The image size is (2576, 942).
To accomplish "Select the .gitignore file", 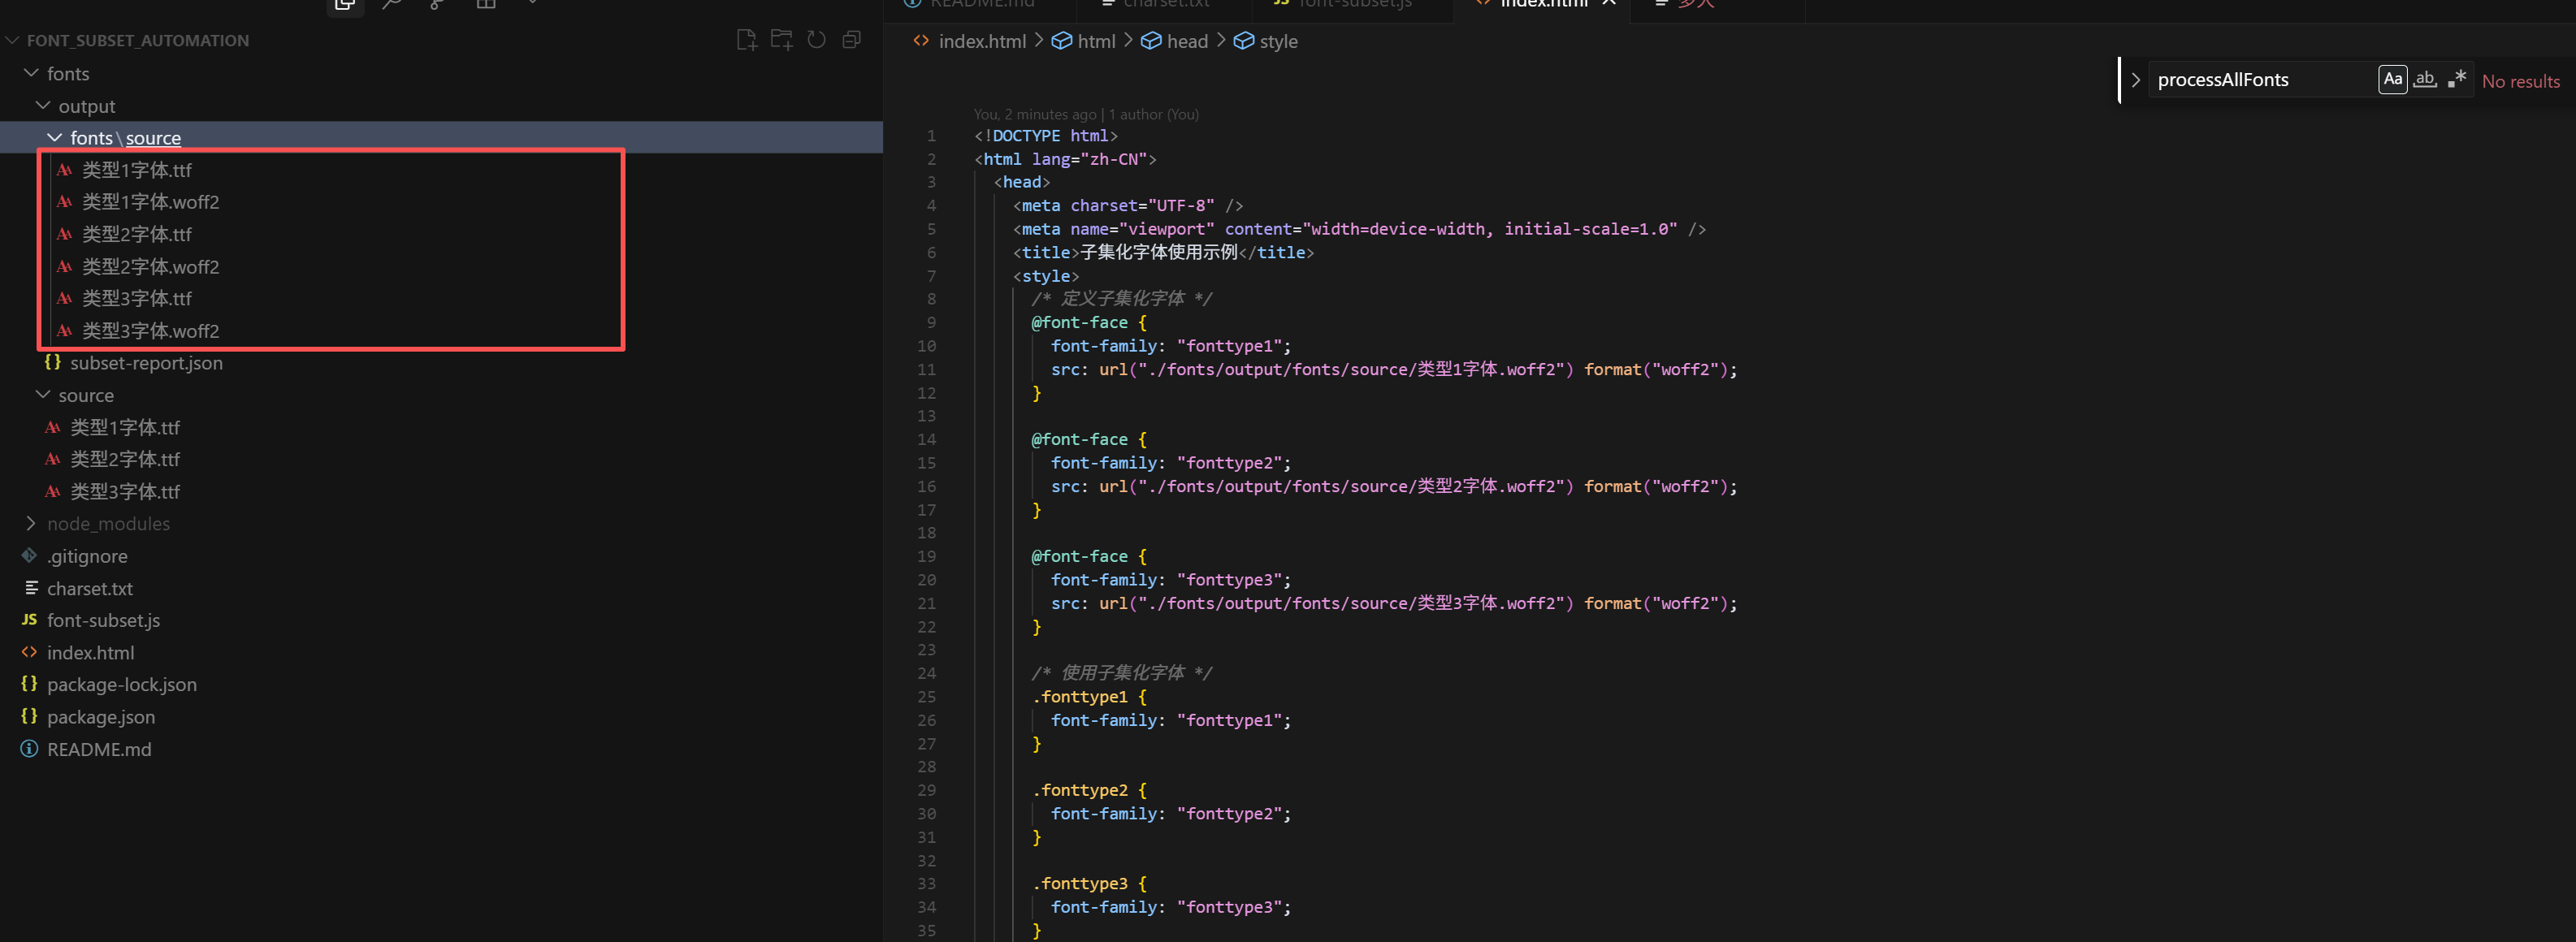I will click(x=87, y=556).
